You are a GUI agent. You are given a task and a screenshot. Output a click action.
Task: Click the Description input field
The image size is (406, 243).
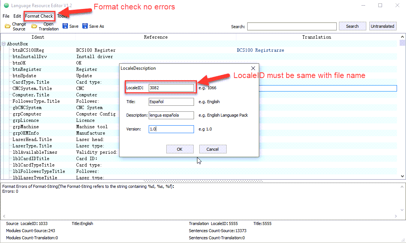pos(171,115)
